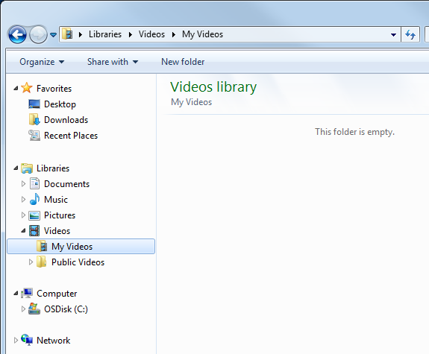Screen dimensions: 429x354
Task: Click the New folder button
Action: [x=183, y=62]
